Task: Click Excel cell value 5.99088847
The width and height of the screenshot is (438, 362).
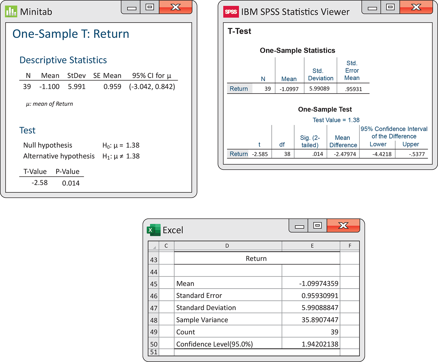Action: (x=311, y=308)
